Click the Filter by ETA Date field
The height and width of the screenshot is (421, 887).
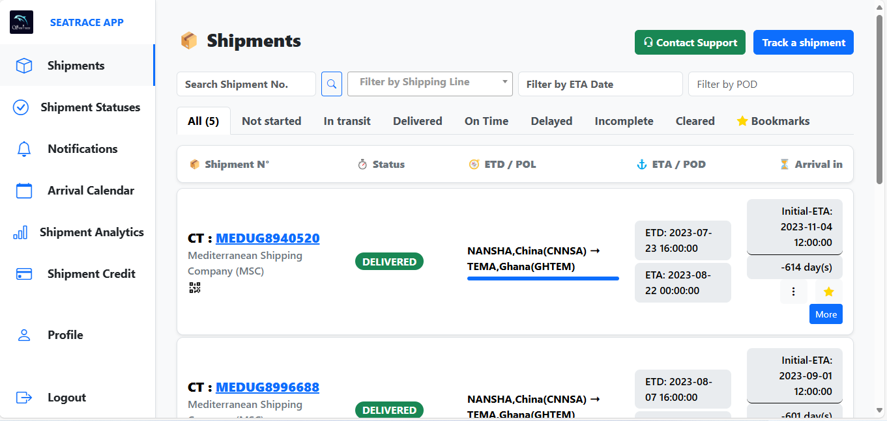pos(600,84)
